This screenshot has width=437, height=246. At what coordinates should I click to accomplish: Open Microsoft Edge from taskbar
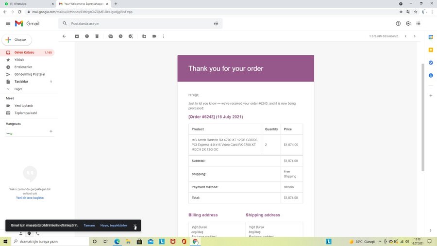(117, 242)
